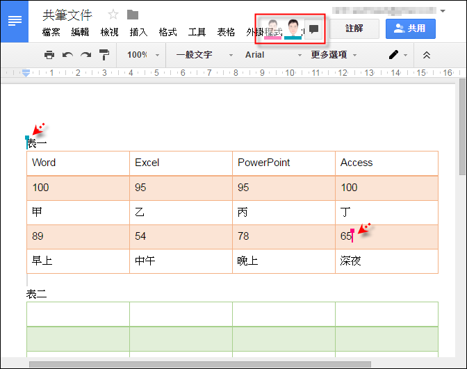The height and width of the screenshot is (369, 467).
Task: Click the vertical scrollbar thumb
Action: pos(462,126)
